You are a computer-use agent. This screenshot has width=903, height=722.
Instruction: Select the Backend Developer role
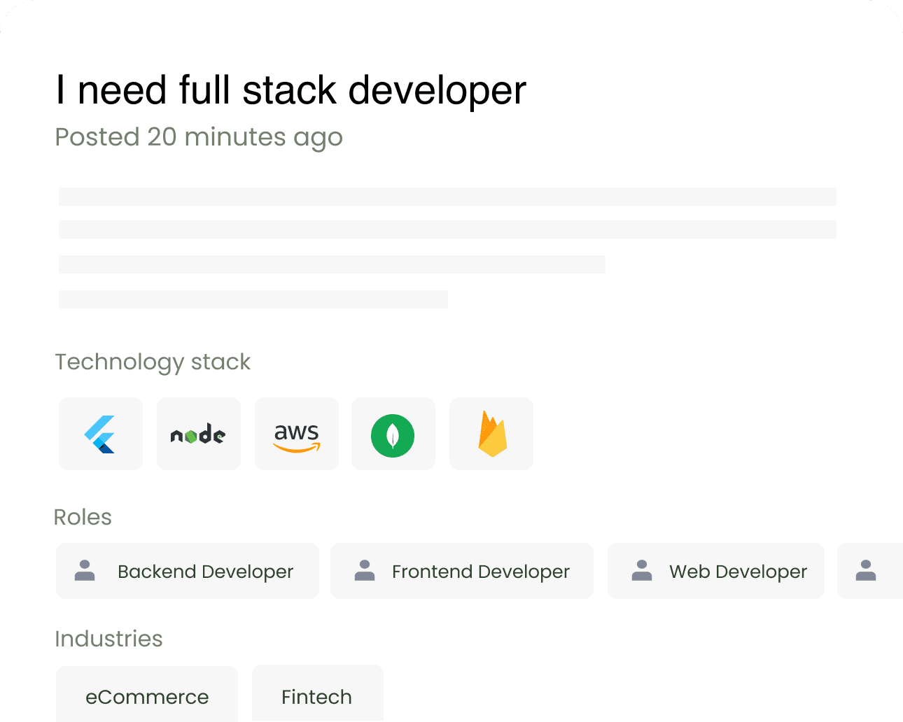[188, 571]
